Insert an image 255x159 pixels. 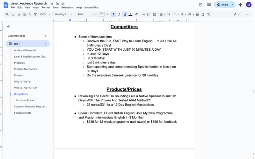[154, 14]
